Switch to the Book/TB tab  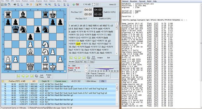(79, 62)
